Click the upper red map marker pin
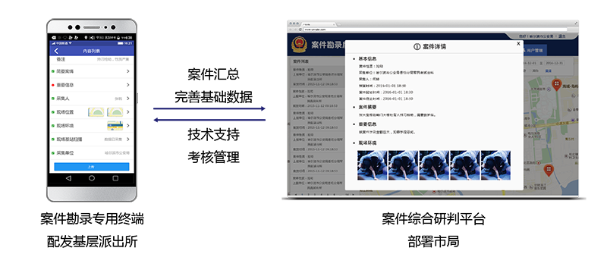This screenshot has width=607, height=273. tap(557, 84)
